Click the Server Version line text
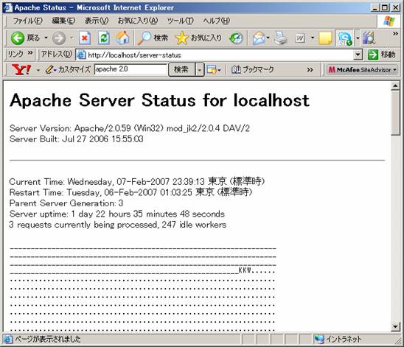 pyautogui.click(x=130, y=128)
